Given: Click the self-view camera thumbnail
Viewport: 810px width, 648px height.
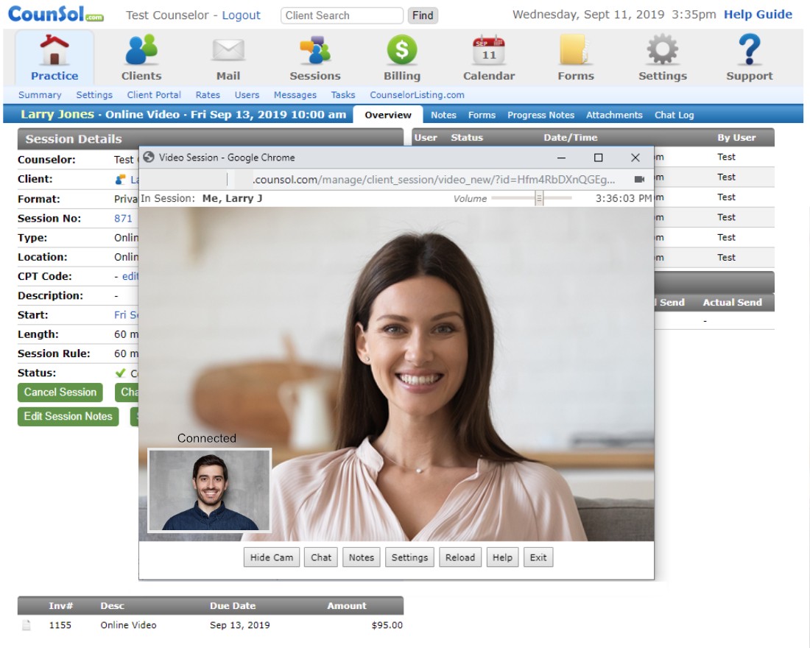Looking at the screenshot, I should (x=209, y=490).
